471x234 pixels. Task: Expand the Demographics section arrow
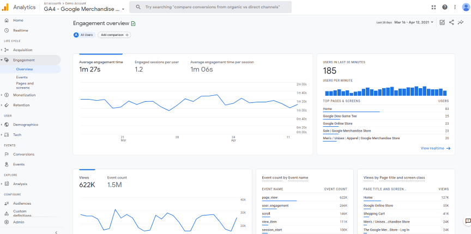(x=2, y=125)
